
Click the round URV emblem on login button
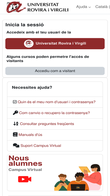pyautogui.click(x=29, y=43)
